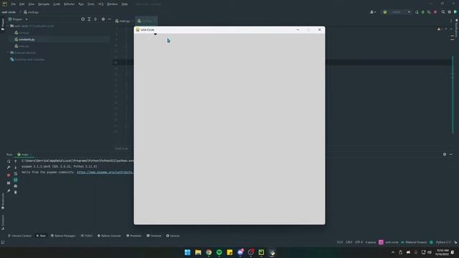Viewport: 459px width, 258px height.
Task: Collapse the unit-circle project root folder
Action: [8, 26]
